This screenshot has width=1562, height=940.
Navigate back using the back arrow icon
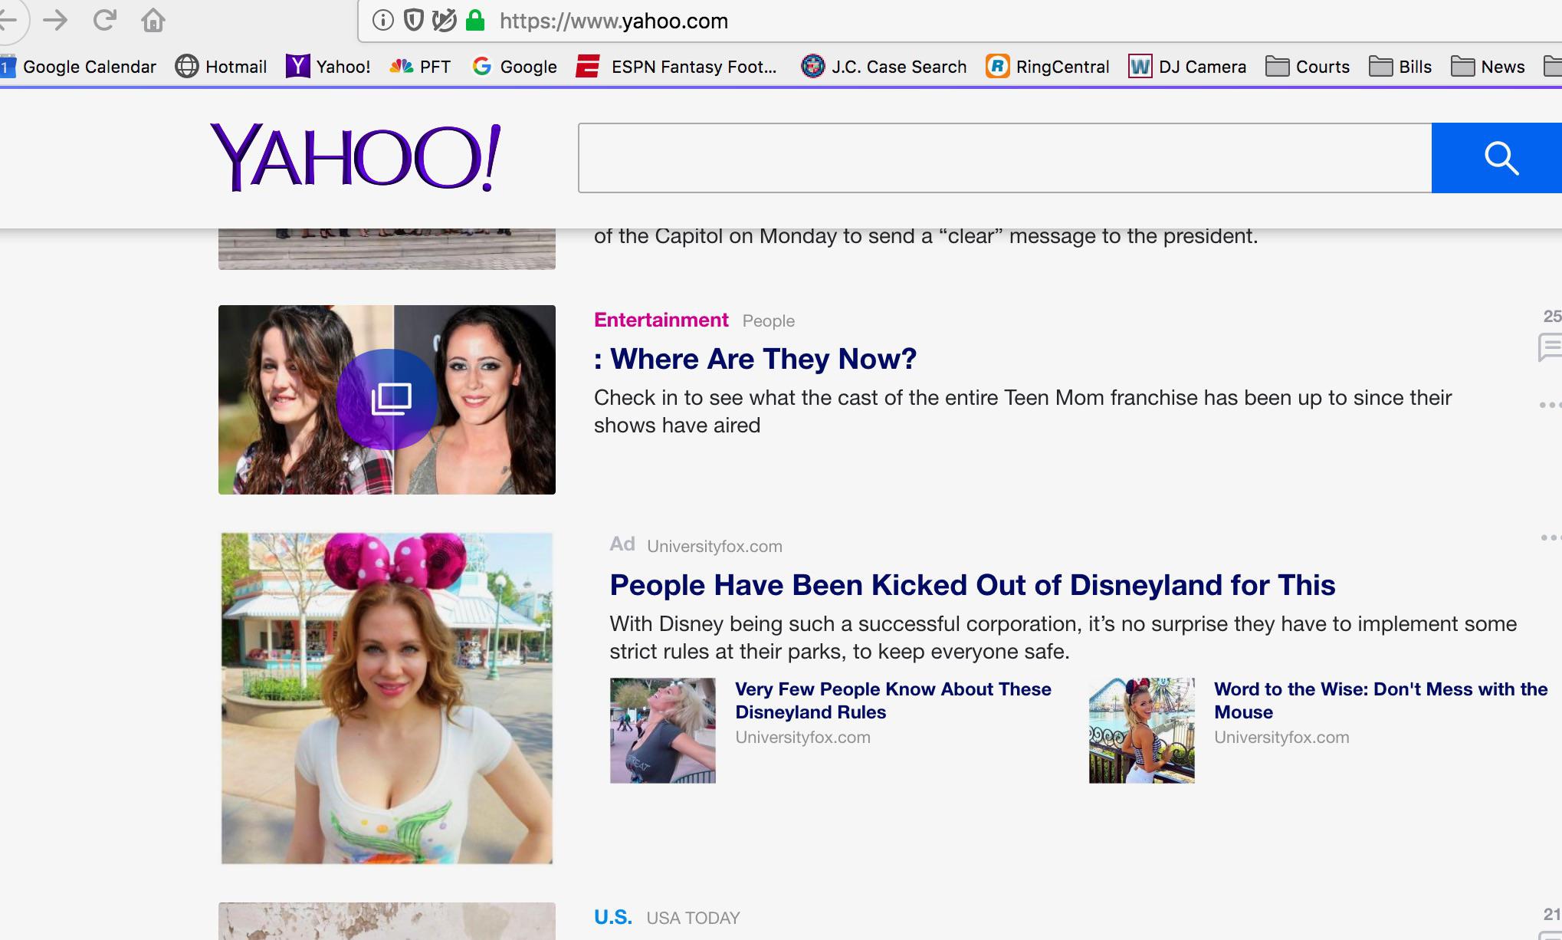click(x=9, y=19)
